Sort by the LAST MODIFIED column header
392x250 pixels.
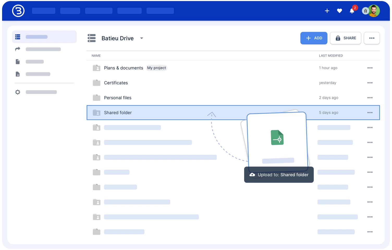click(x=331, y=56)
